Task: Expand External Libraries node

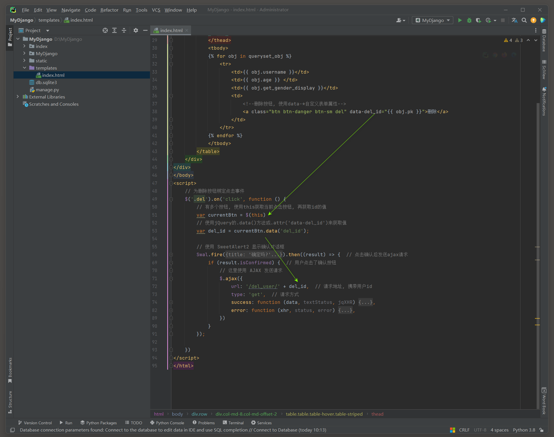Action: [18, 97]
